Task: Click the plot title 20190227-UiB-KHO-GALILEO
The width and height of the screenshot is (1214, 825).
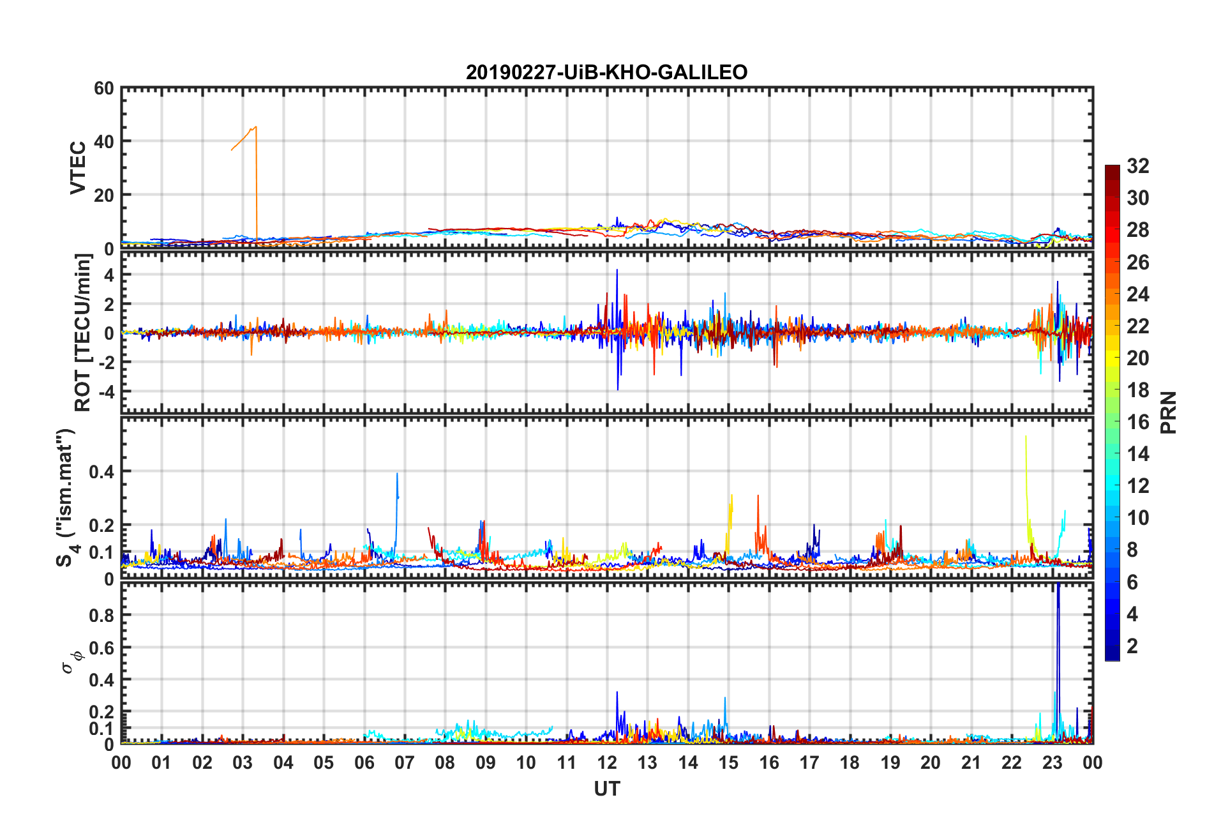Action: point(606,72)
